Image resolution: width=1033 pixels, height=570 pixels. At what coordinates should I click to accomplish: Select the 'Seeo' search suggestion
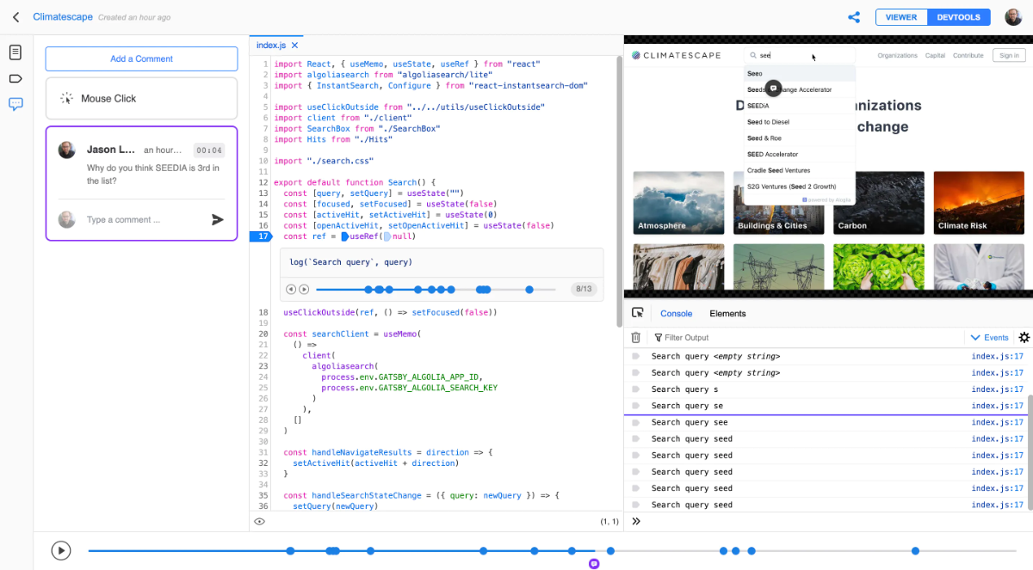800,74
